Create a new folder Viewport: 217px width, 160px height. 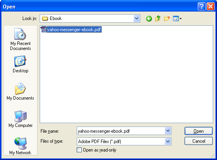point(167,18)
